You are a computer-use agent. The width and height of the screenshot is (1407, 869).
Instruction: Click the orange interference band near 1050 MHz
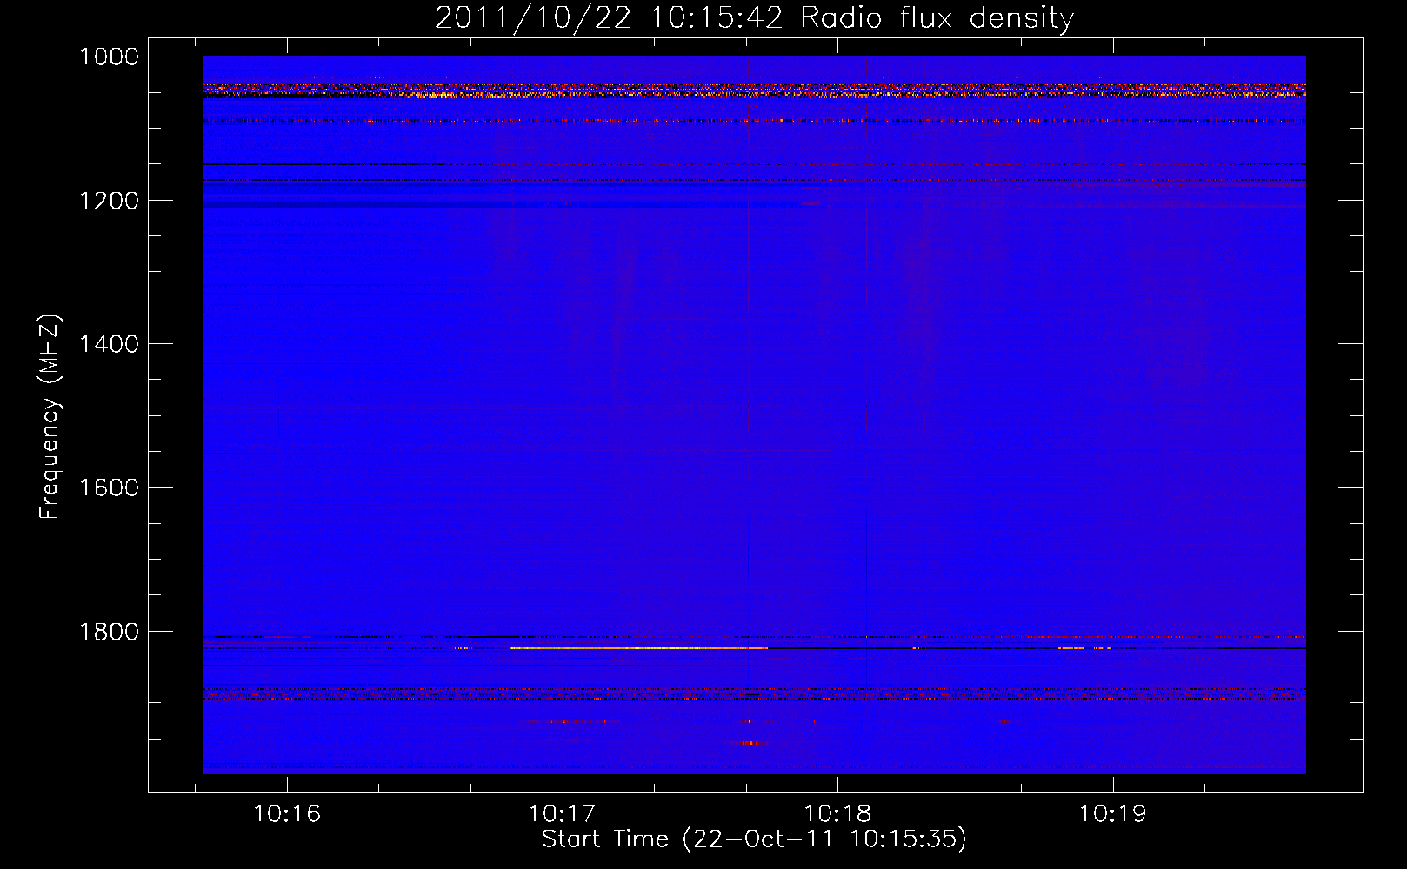(x=754, y=91)
